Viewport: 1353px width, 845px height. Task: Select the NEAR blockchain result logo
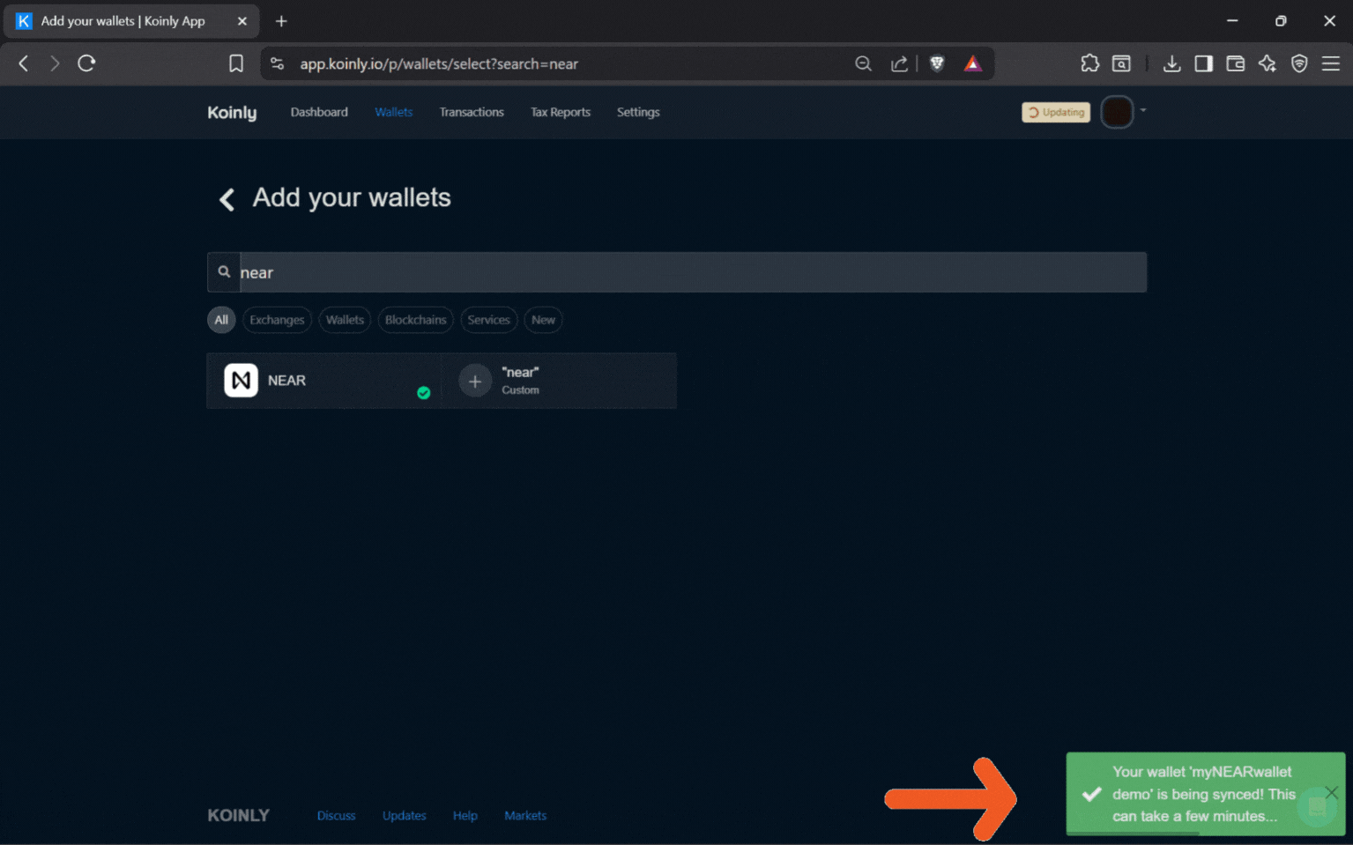tap(240, 380)
